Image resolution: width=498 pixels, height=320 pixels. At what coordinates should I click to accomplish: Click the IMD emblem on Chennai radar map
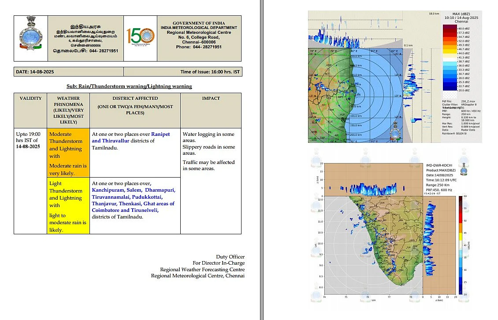click(x=395, y=131)
